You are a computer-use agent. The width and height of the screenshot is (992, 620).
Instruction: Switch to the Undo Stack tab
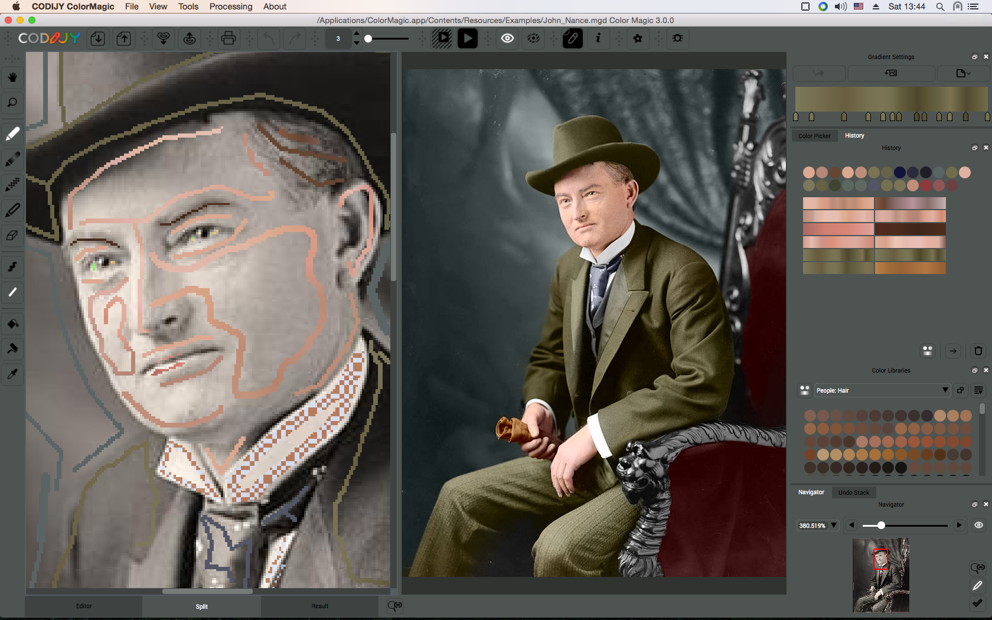point(854,492)
